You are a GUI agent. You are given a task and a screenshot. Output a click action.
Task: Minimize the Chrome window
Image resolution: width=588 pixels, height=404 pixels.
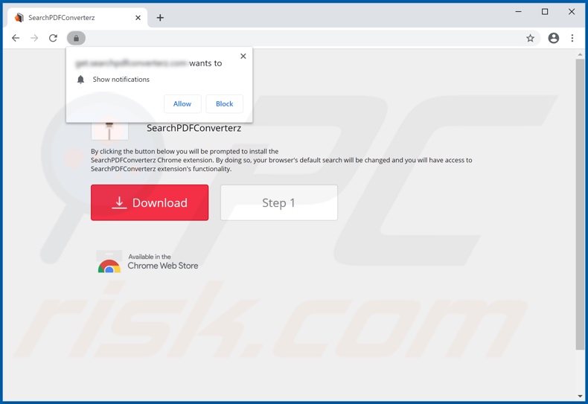click(x=518, y=12)
